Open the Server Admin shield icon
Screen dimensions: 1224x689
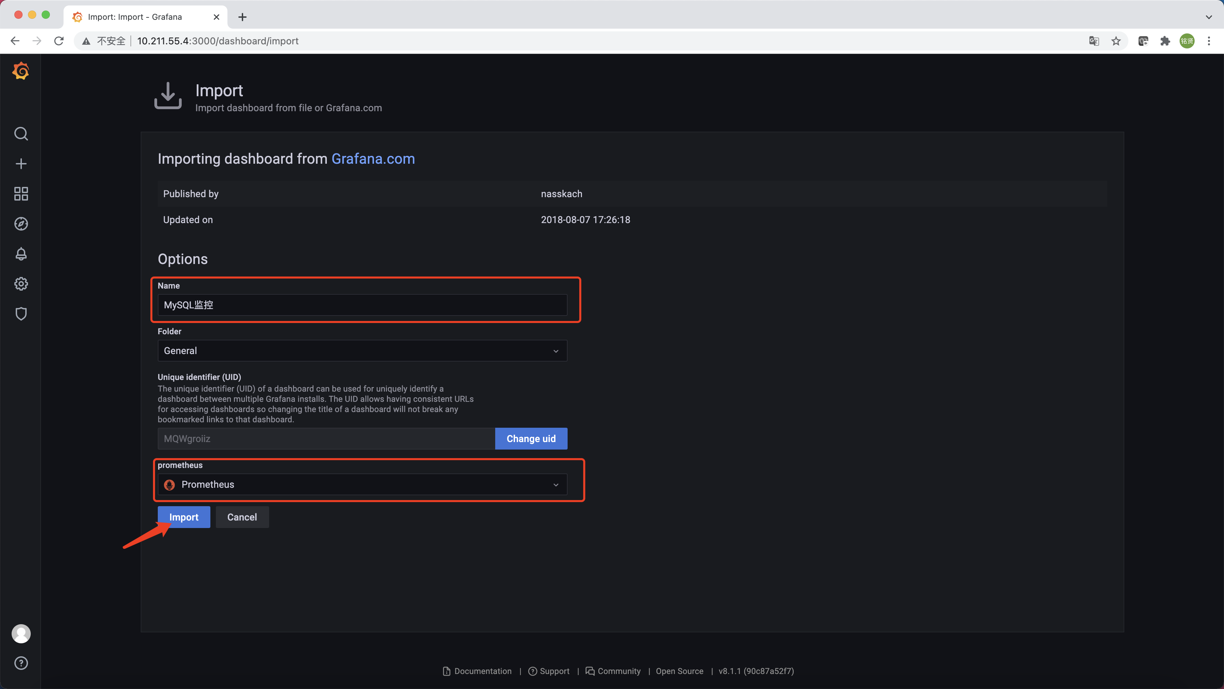21,314
